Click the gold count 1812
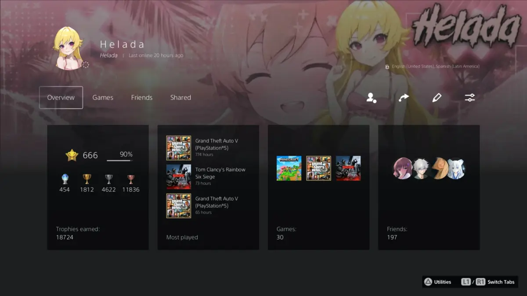Image resolution: width=527 pixels, height=296 pixels. pyautogui.click(x=87, y=189)
